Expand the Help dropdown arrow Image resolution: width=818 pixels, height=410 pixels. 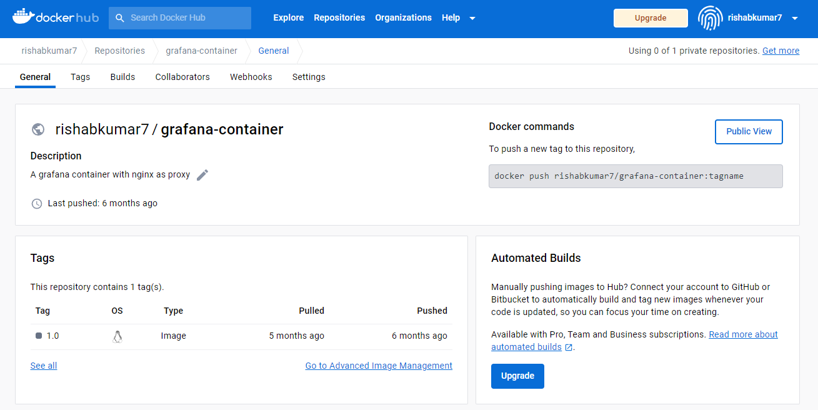[472, 18]
